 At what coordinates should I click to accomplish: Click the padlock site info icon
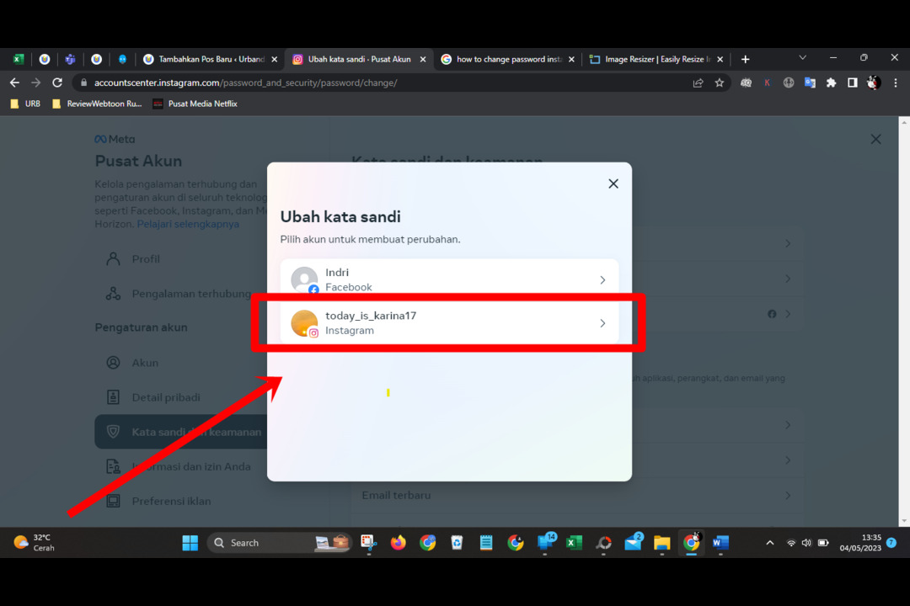[x=83, y=83]
